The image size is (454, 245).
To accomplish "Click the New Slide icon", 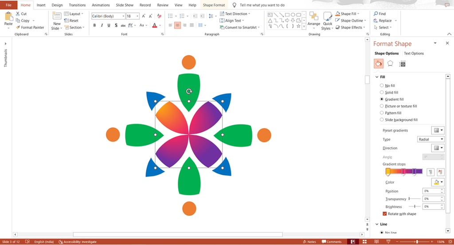I will click(57, 16).
